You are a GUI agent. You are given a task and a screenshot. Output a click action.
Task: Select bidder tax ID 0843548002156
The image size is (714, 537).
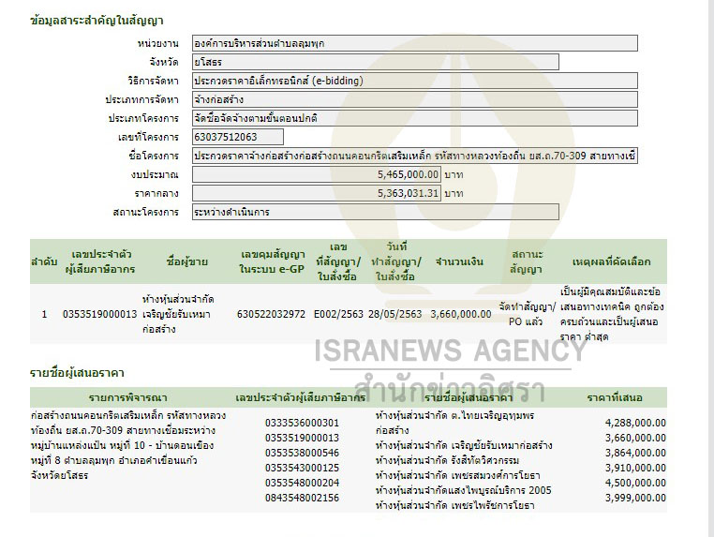coord(302,498)
